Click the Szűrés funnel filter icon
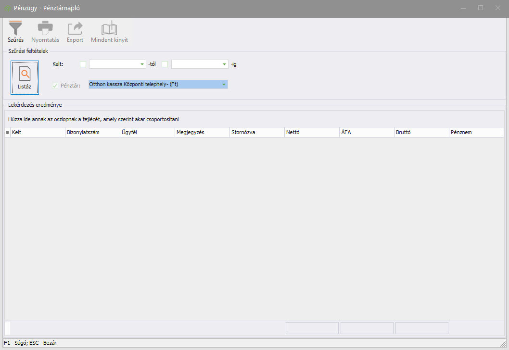 pyautogui.click(x=15, y=28)
